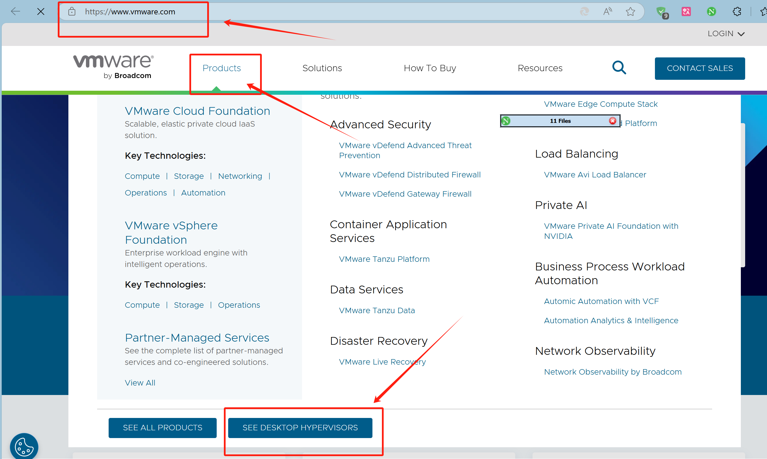This screenshot has width=767, height=459.
Task: Open the Resources menu
Action: click(540, 68)
